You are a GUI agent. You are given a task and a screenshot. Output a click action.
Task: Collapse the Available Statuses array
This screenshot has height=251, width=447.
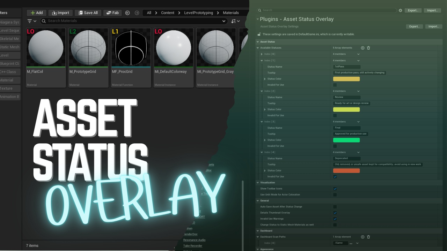pos(258,48)
